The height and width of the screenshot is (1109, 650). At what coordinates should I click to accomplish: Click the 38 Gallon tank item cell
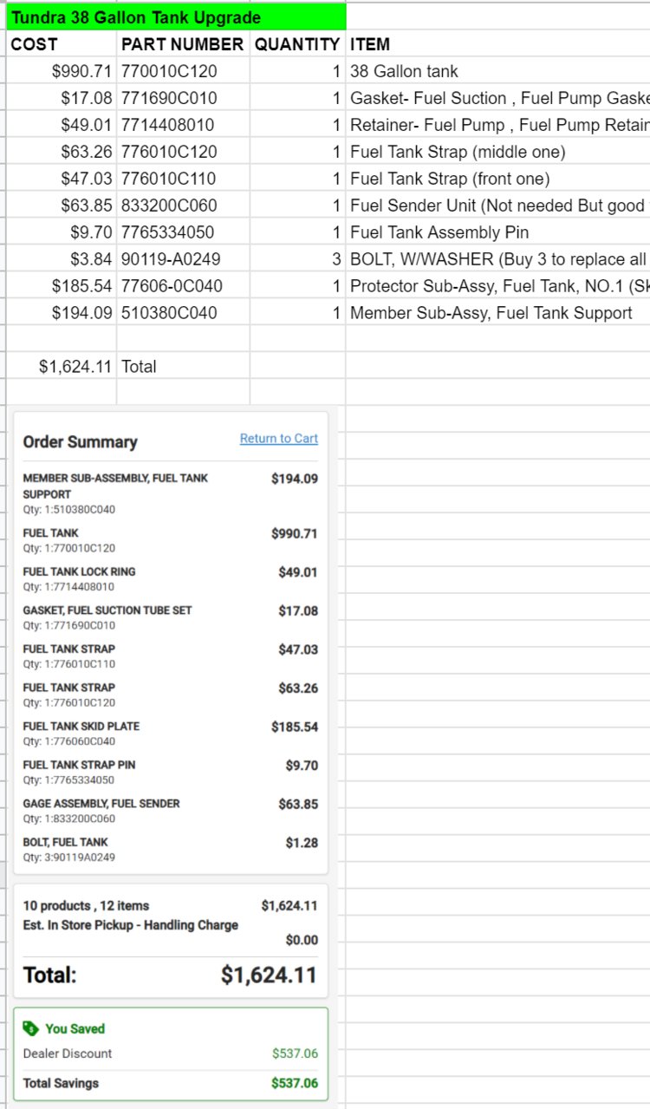(x=497, y=71)
